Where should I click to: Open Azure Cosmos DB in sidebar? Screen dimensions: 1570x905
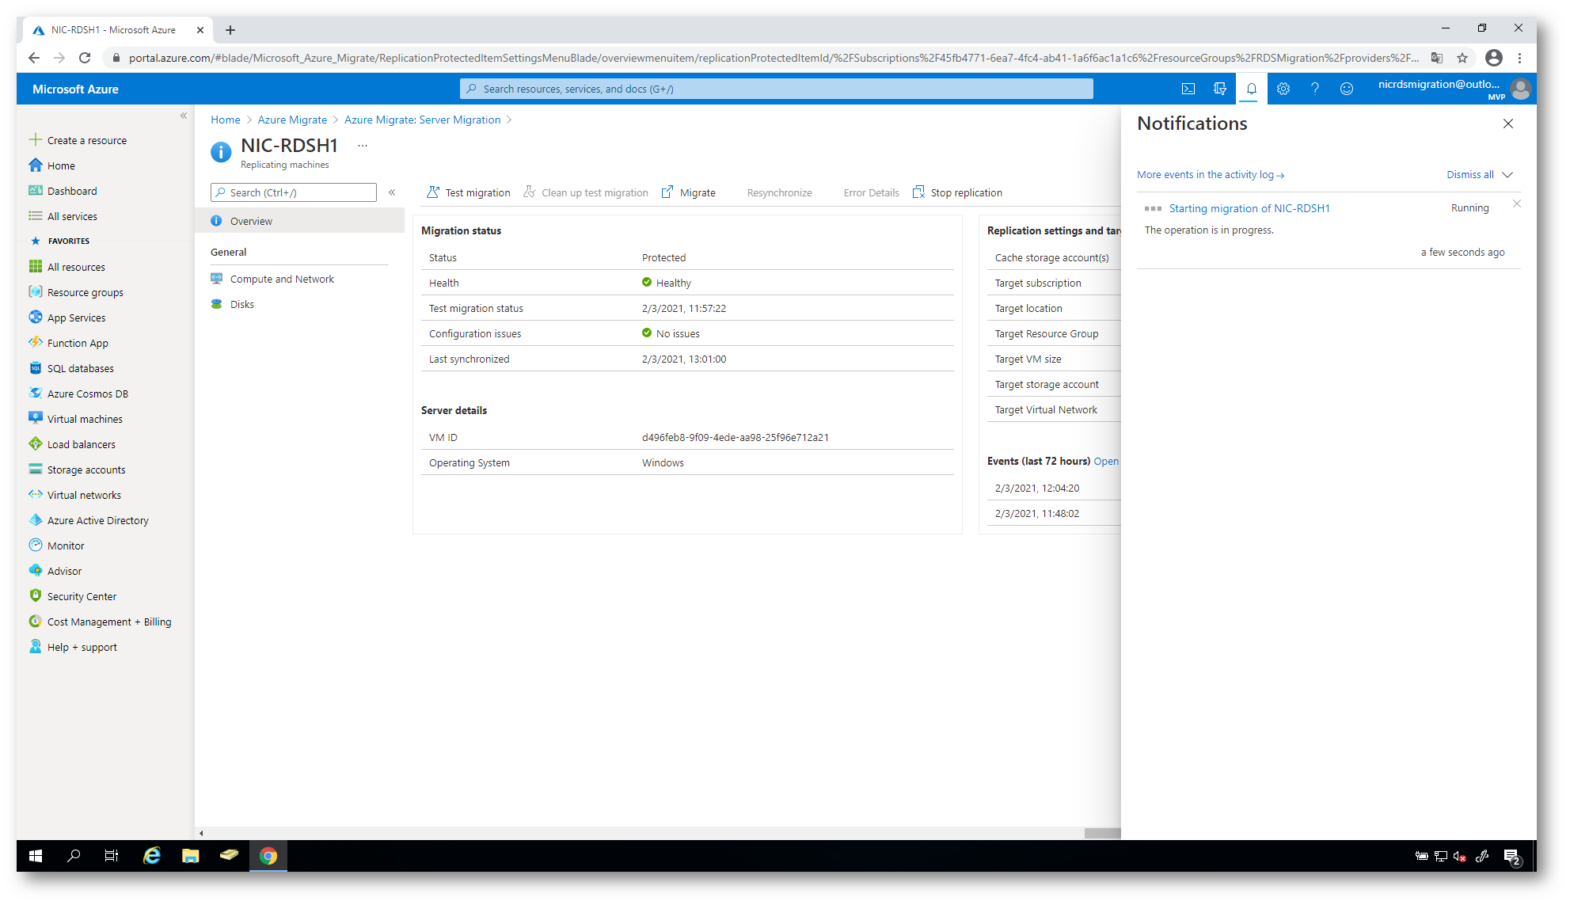click(x=87, y=394)
